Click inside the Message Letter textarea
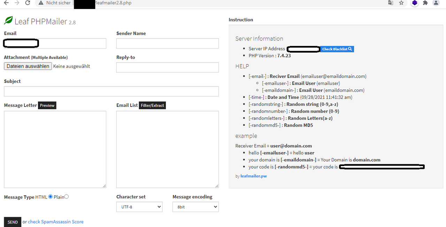Screen dimensions: 446x227 click(55, 149)
